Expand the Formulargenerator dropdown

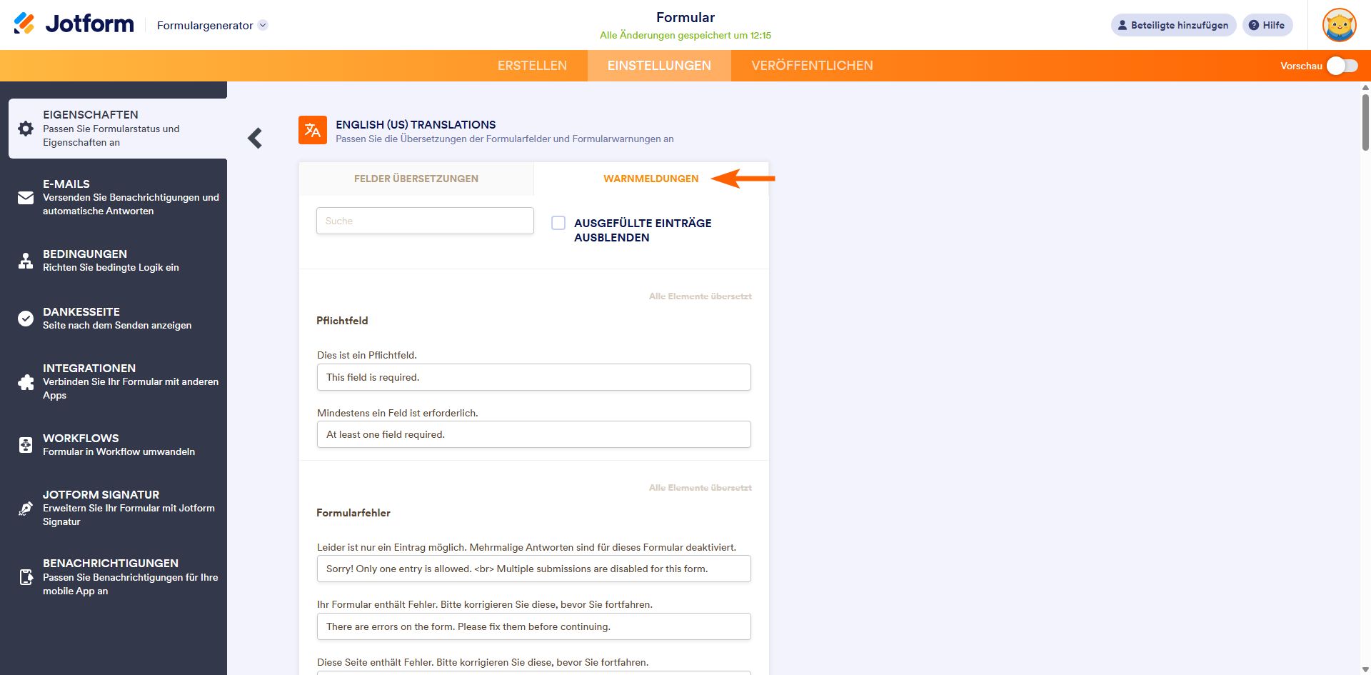tap(211, 24)
